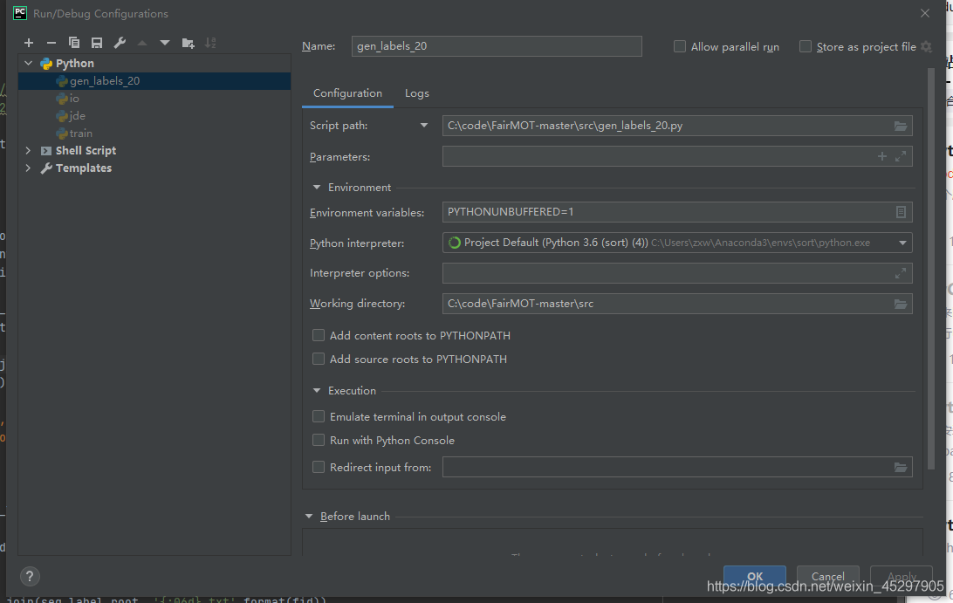This screenshot has width=953, height=603.
Task: Click the OK button
Action: point(754,576)
